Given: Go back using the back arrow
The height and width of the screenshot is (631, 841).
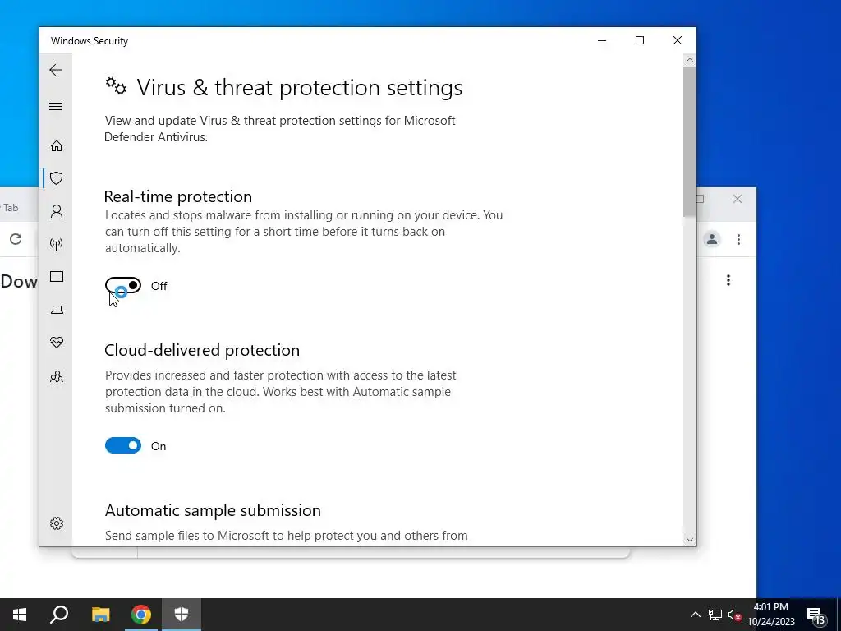Looking at the screenshot, I should point(56,70).
